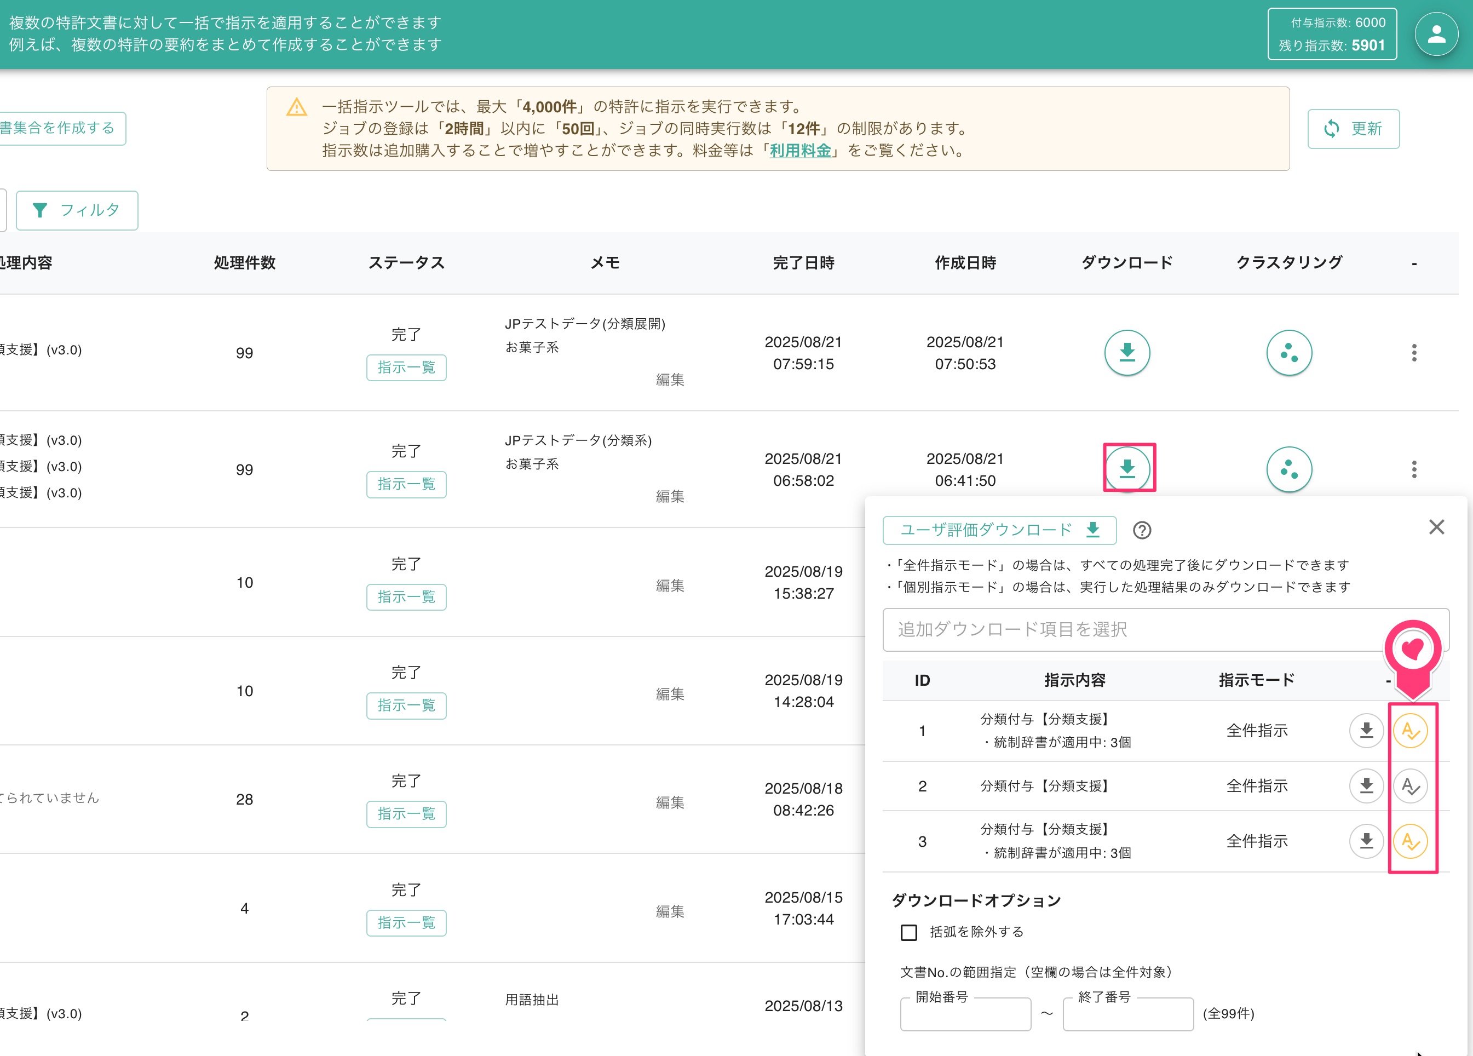
Task: Click the 完了日時 column header
Action: click(803, 263)
